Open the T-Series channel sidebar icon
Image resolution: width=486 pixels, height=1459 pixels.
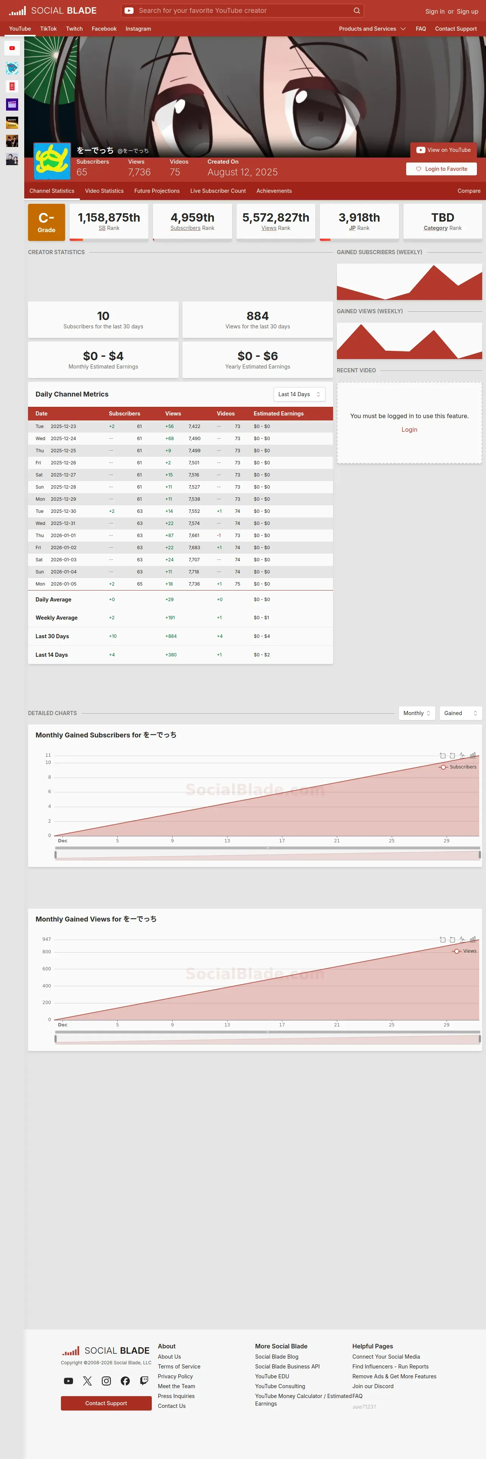click(12, 87)
